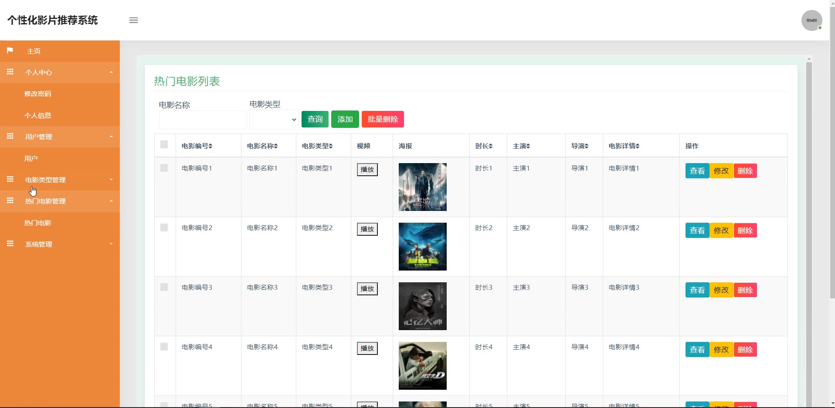Sort by 电影名称 column arrows
This screenshot has height=408, width=835.
276,146
